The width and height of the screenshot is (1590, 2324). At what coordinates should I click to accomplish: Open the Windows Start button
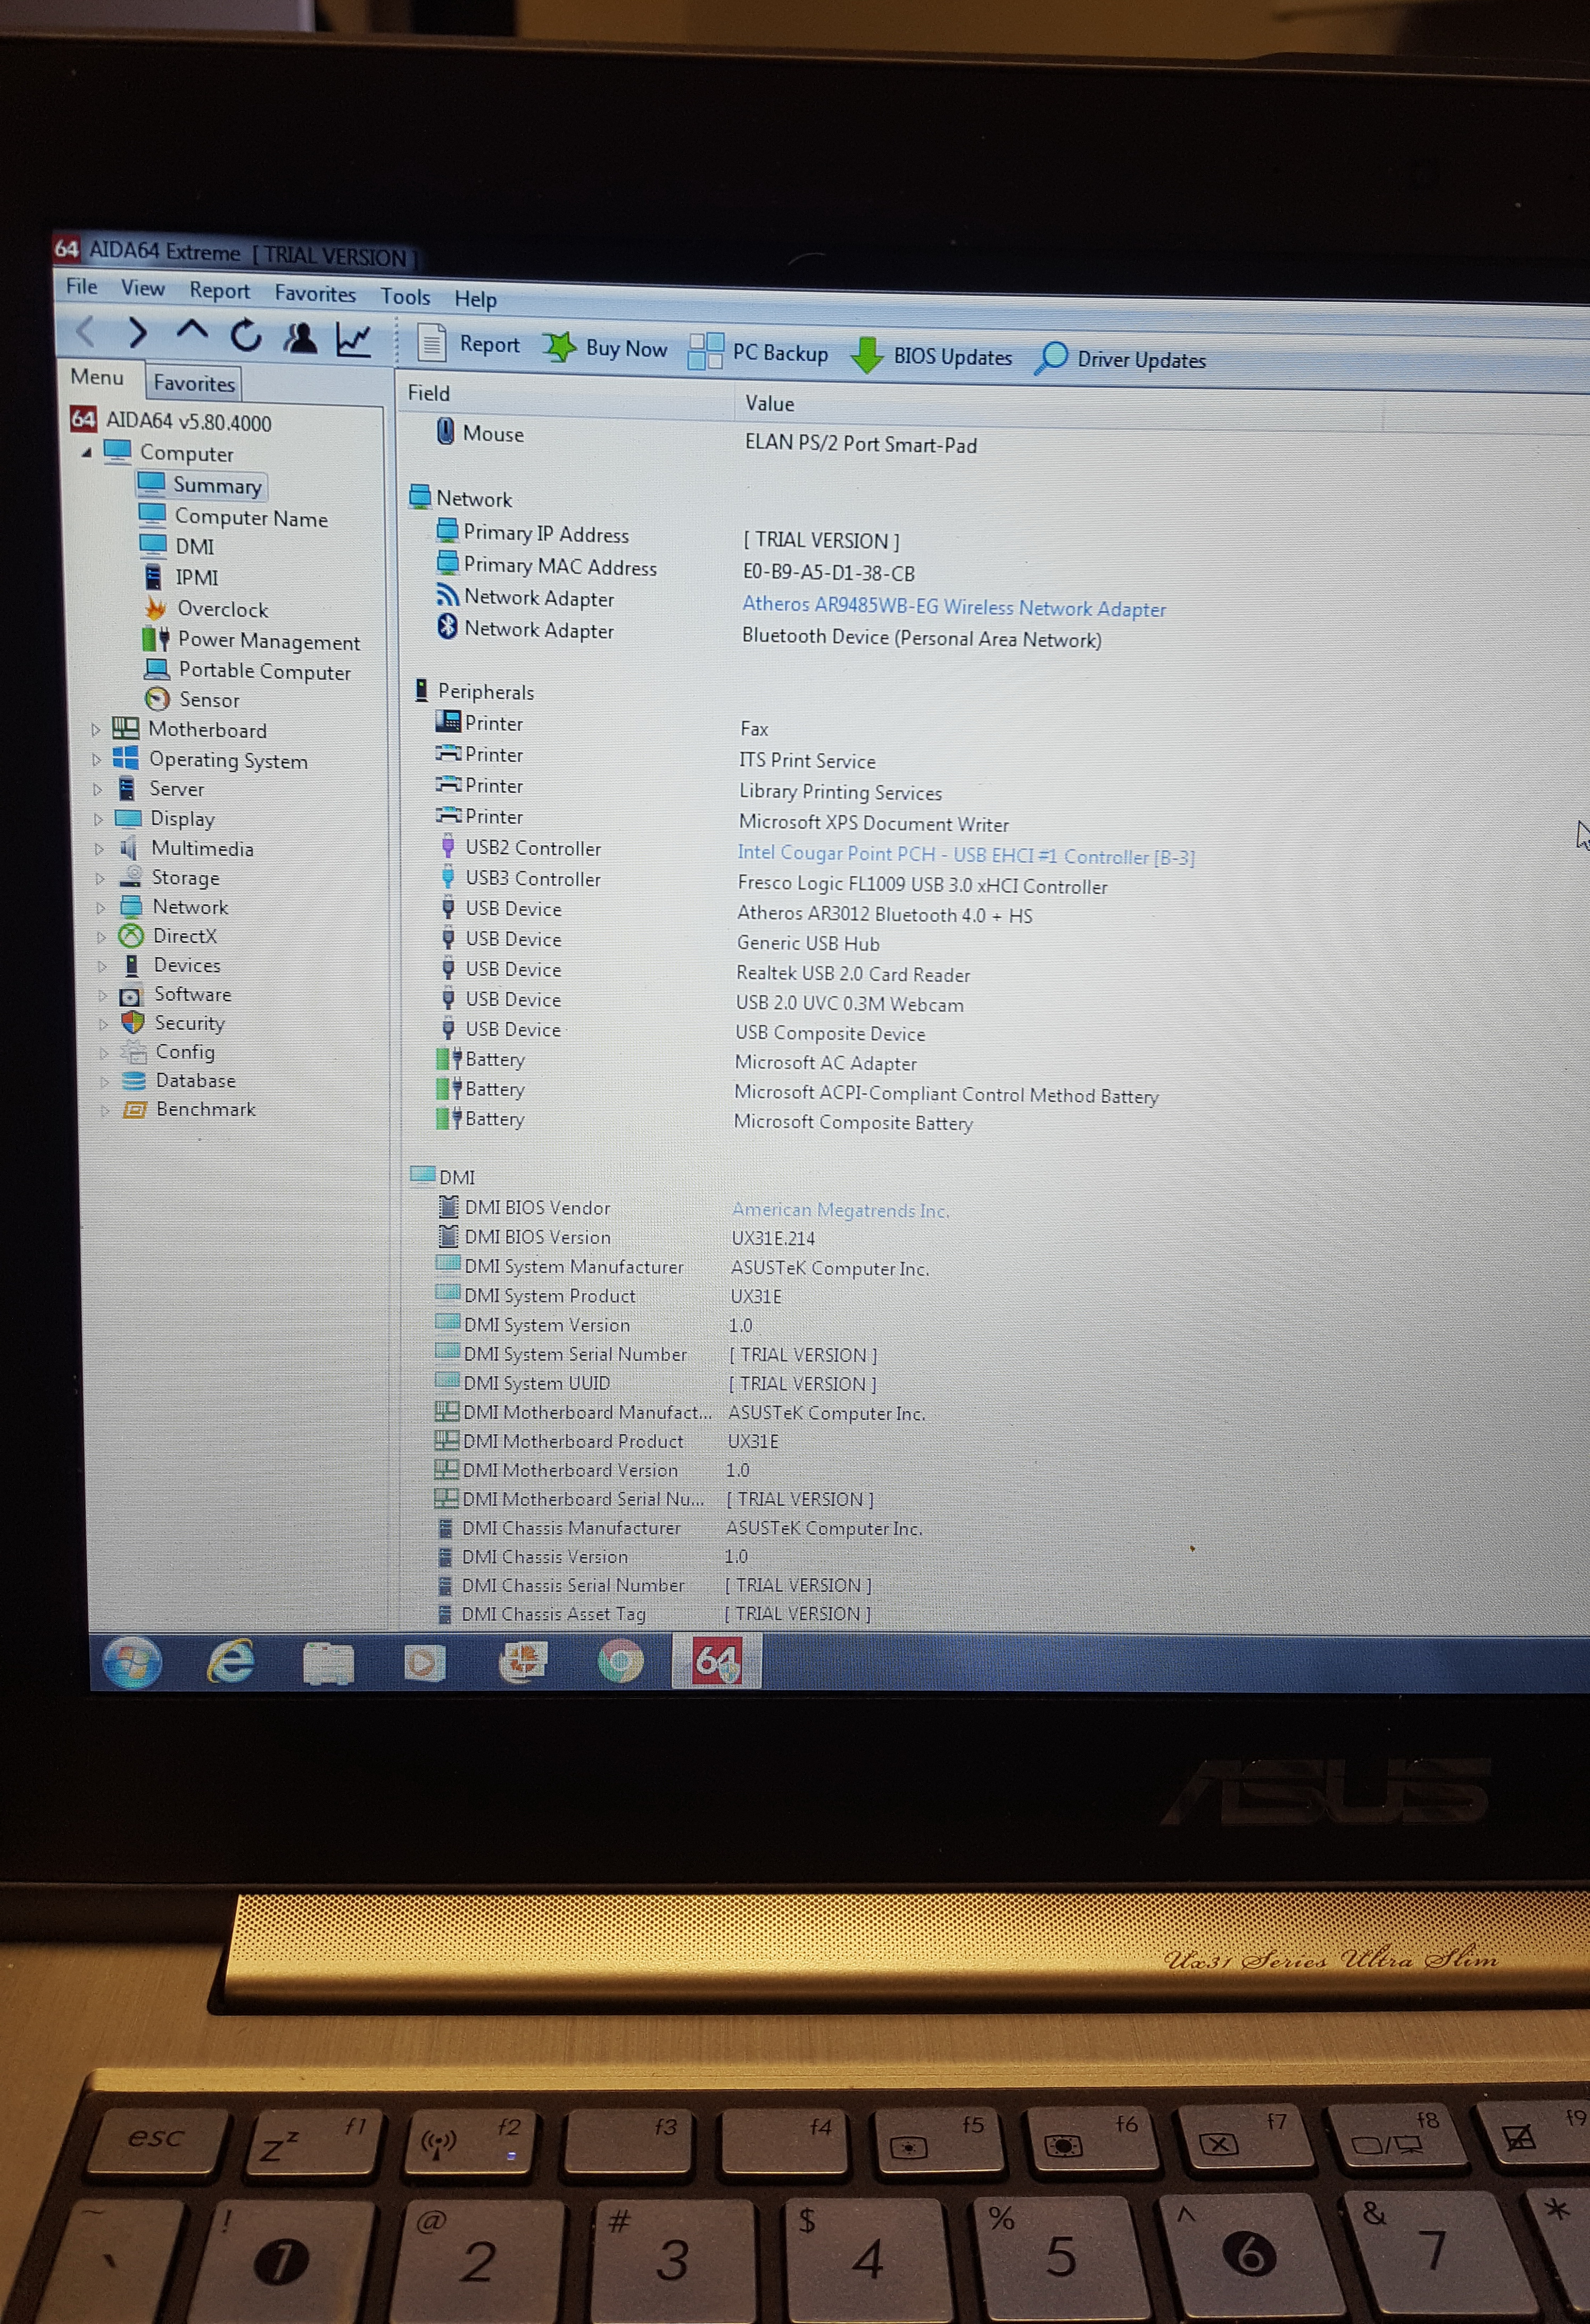133,1664
